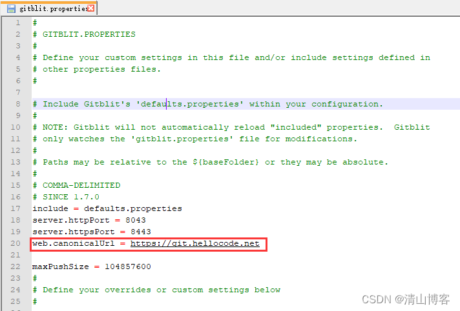Screen dimensions: 460x311
Task: Click line number 1 in the margin
Action: (18, 23)
